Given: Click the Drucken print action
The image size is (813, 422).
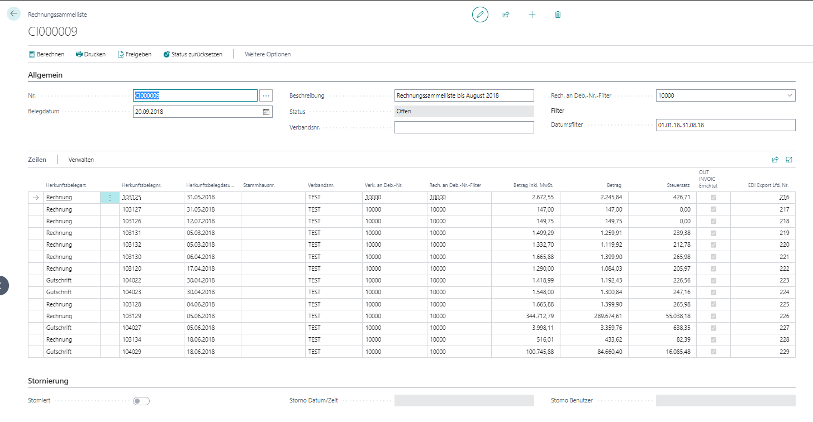Looking at the screenshot, I should (91, 54).
